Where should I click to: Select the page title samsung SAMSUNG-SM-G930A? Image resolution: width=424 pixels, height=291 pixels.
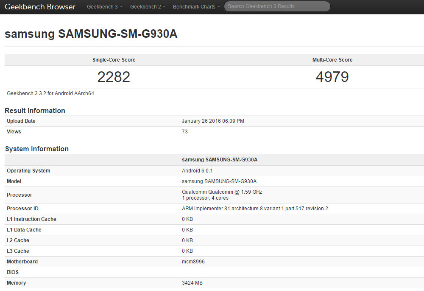tap(91, 34)
